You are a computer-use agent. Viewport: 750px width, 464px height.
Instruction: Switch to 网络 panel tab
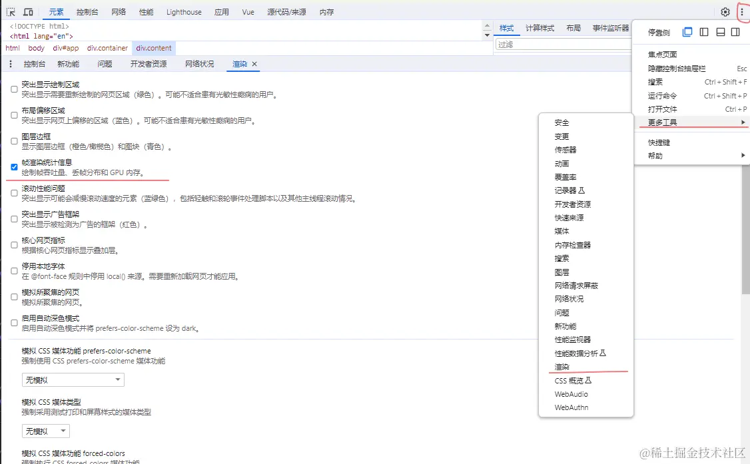click(119, 12)
